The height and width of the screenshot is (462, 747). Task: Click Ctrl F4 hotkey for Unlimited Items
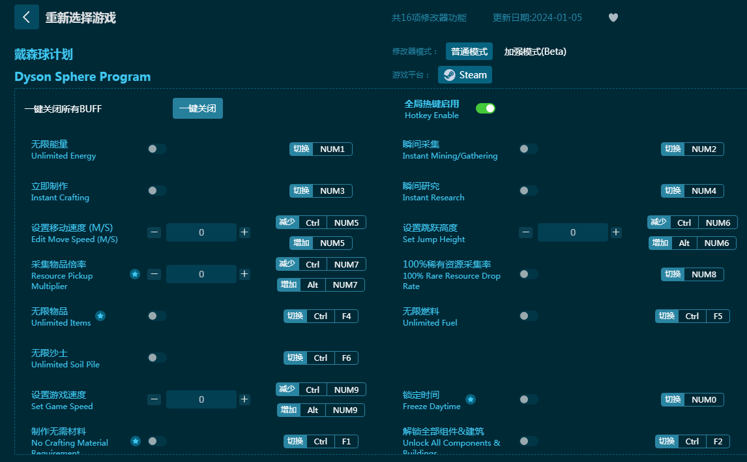321,316
